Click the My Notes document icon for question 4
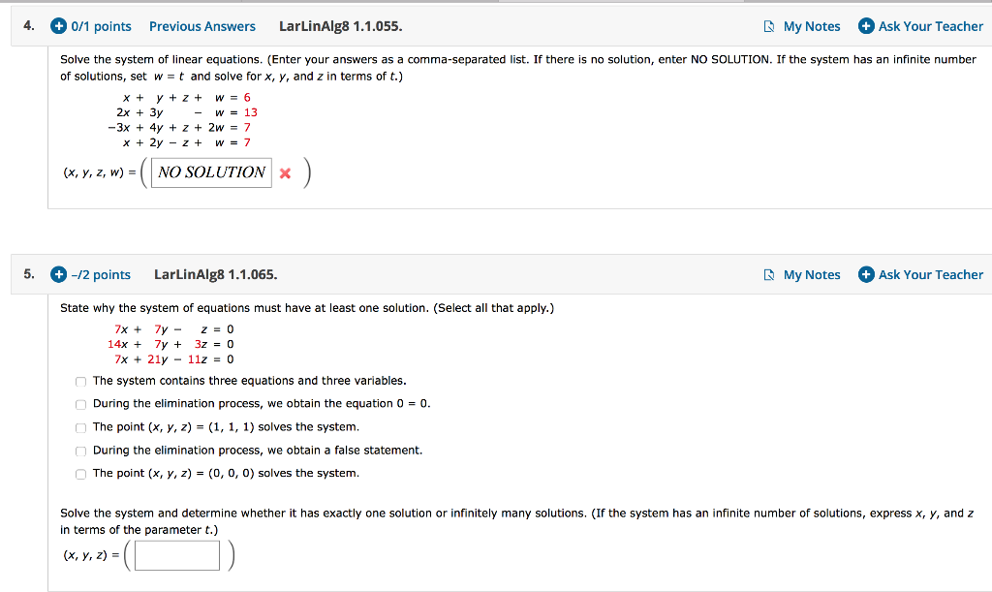The height and width of the screenshot is (592, 992). pyautogui.click(x=770, y=26)
